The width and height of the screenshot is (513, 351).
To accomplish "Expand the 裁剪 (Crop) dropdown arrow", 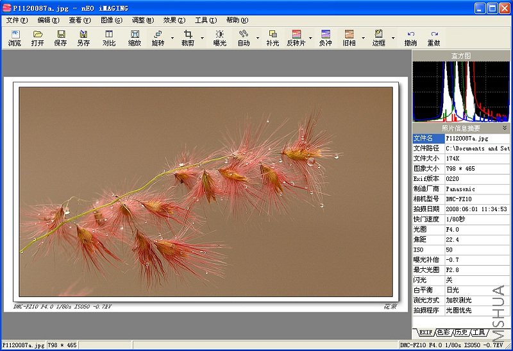I will (202, 38).
